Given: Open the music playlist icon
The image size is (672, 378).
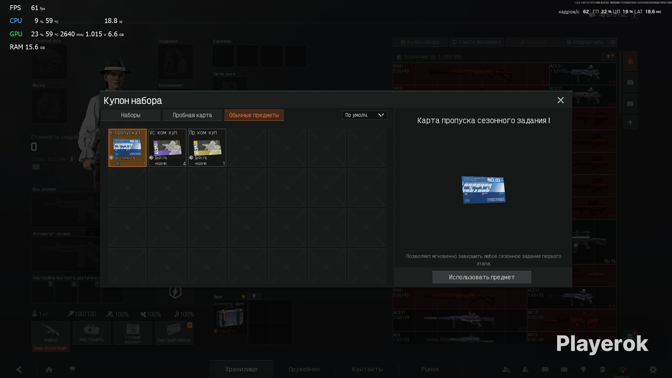Looking at the screenshot, I should pyautogui.click(x=622, y=369).
